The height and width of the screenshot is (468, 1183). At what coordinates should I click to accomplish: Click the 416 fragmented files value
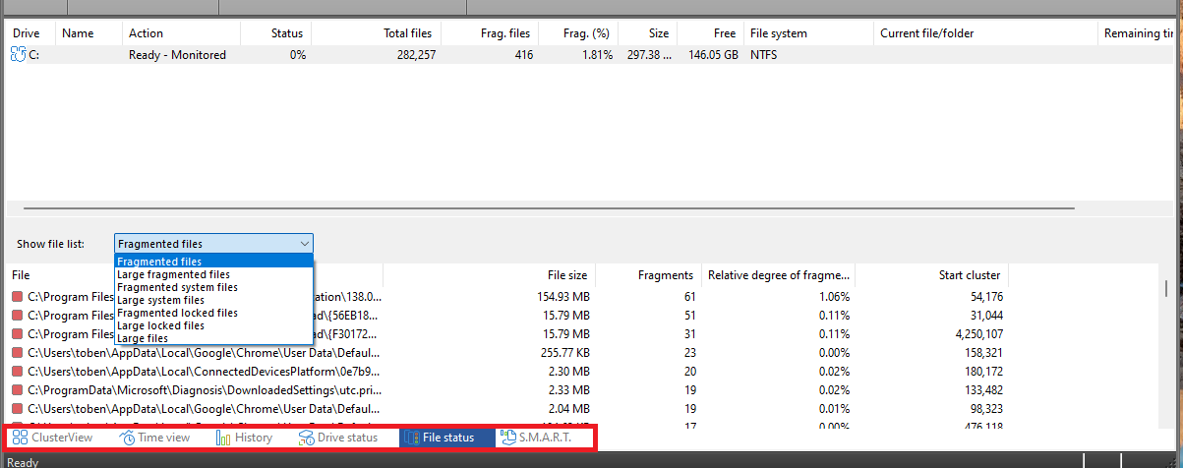(523, 55)
